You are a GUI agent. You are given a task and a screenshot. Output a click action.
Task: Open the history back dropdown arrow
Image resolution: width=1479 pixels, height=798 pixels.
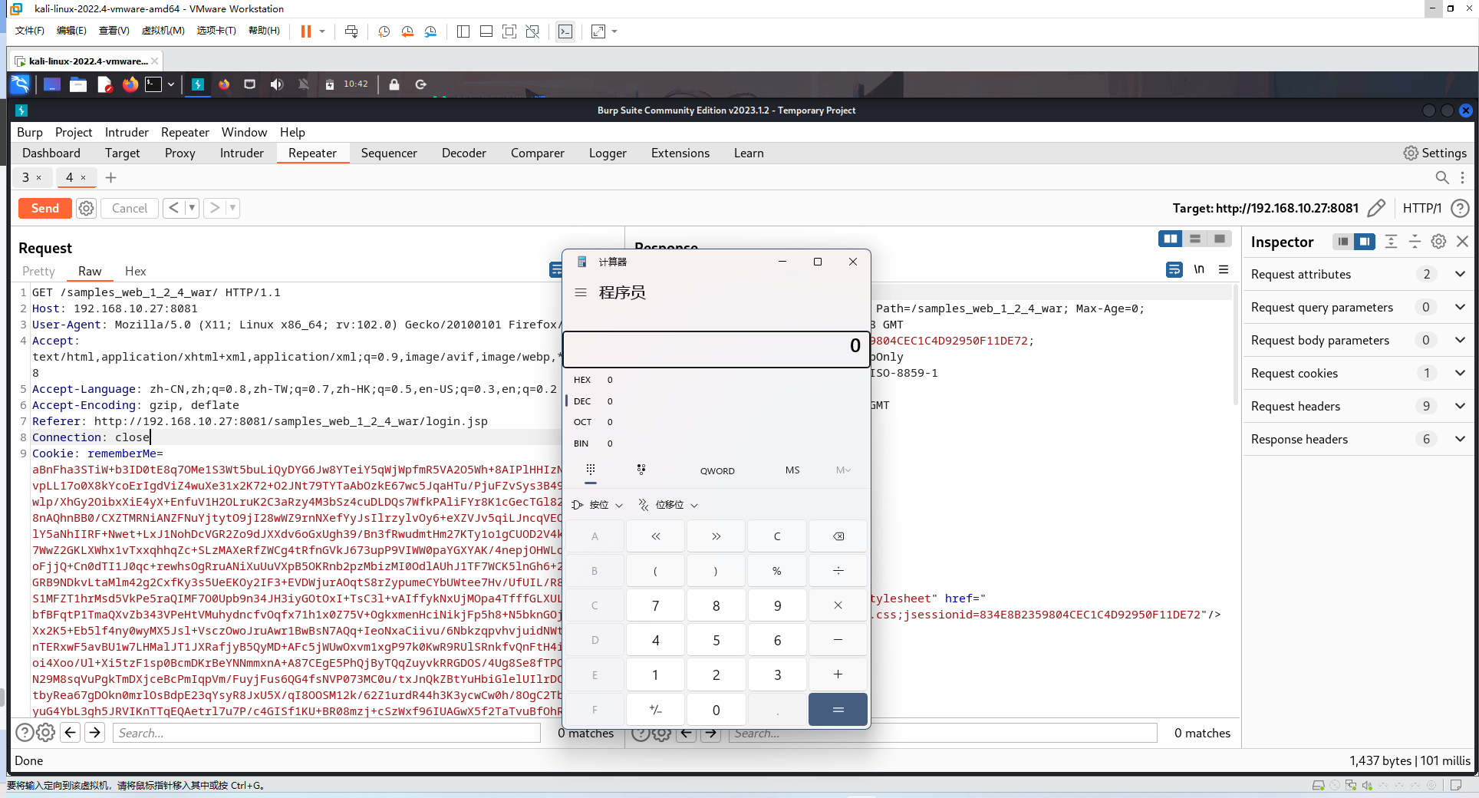192,208
